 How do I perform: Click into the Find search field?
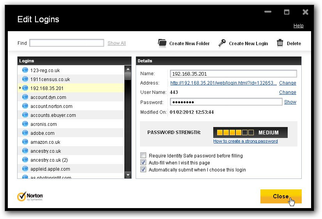tap(67, 43)
